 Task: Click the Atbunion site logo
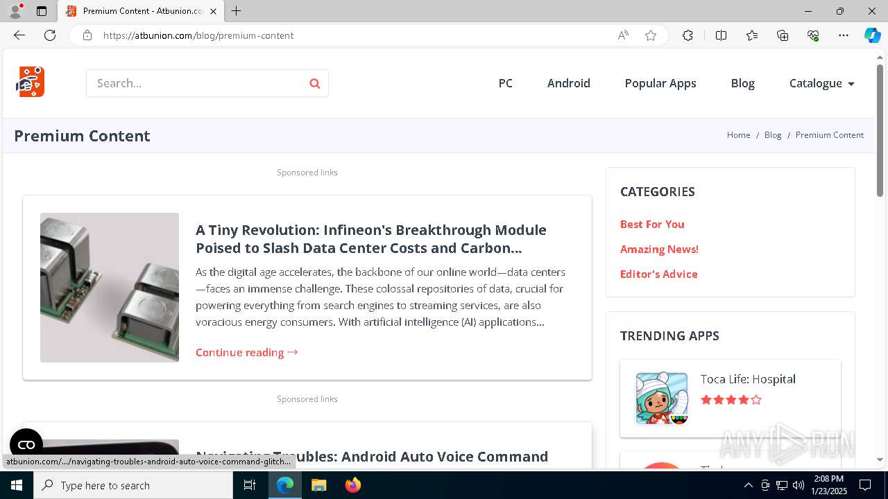click(31, 82)
